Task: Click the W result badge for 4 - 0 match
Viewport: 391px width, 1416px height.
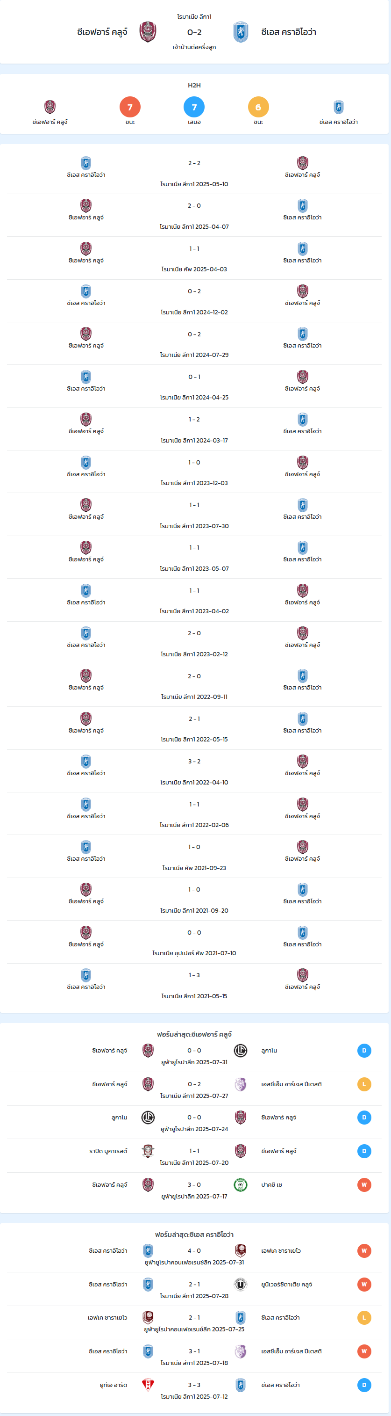Action: click(364, 1250)
